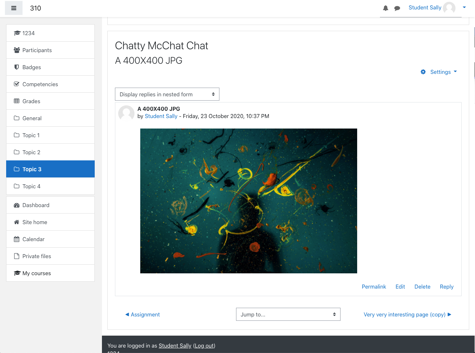This screenshot has width=475, height=353.
Task: Click the Chatty McChat Chat heading
Action: (x=162, y=46)
